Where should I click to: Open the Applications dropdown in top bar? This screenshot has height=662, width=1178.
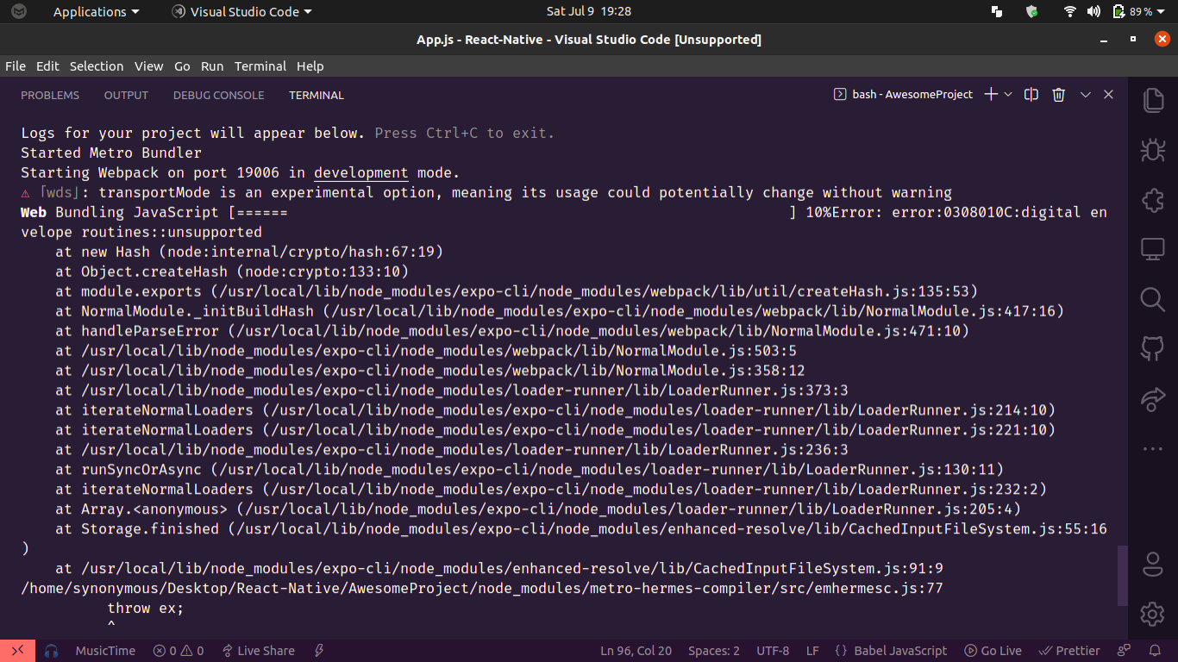[96, 12]
